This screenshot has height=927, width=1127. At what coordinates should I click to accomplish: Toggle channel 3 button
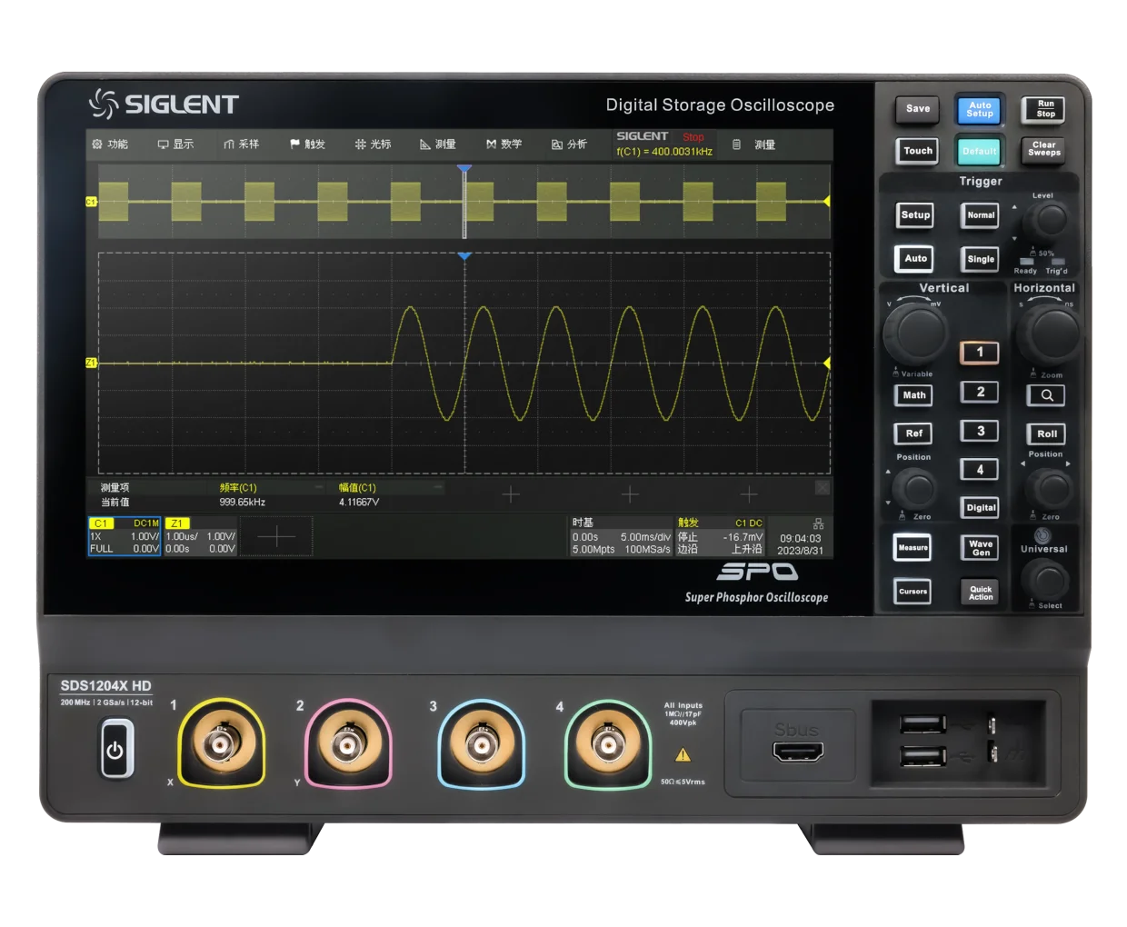[x=980, y=431]
